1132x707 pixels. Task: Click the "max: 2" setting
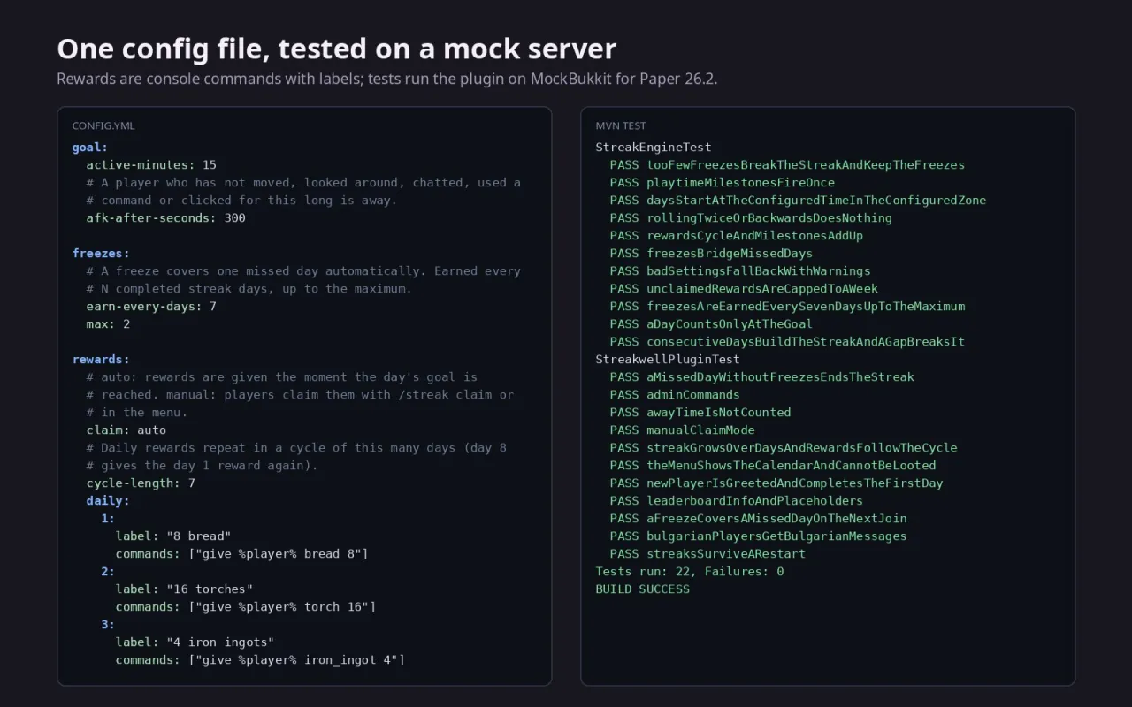coord(108,324)
